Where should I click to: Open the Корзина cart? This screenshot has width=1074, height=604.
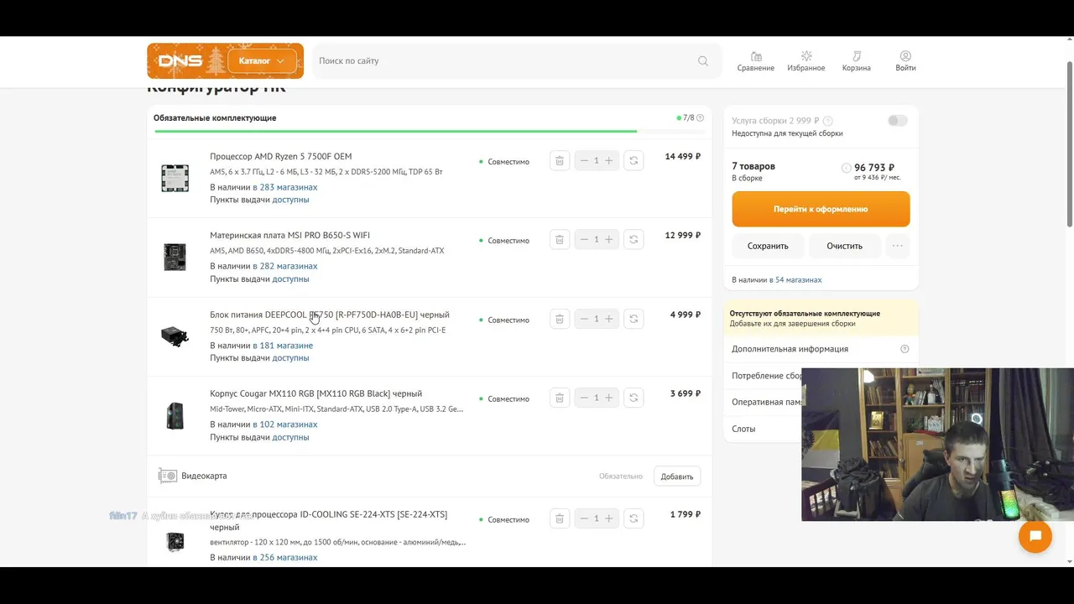point(857,61)
